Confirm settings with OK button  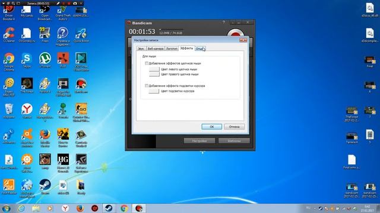[211, 127]
